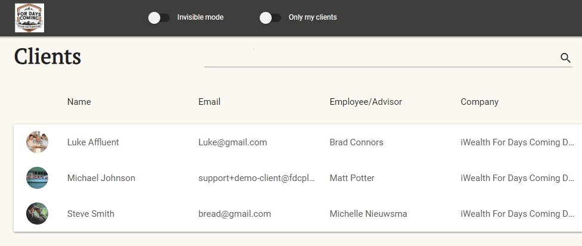This screenshot has width=582, height=246.
Task: Open Michael Johnson's avatar photo
Action: click(x=37, y=178)
